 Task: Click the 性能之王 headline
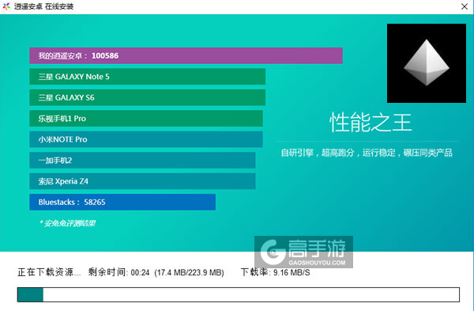[x=371, y=123]
